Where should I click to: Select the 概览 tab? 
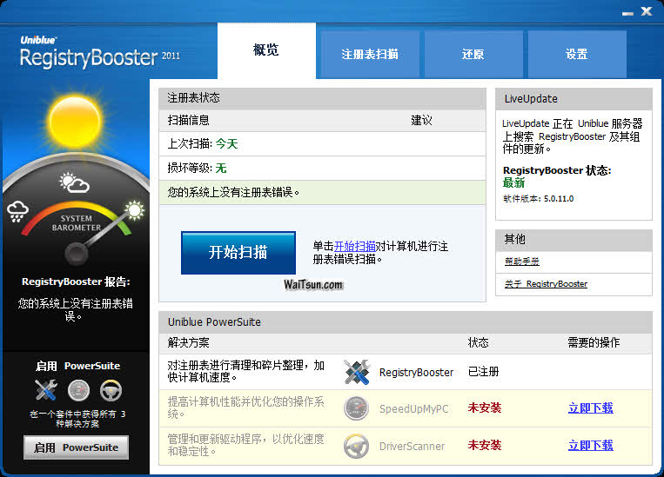point(266,50)
